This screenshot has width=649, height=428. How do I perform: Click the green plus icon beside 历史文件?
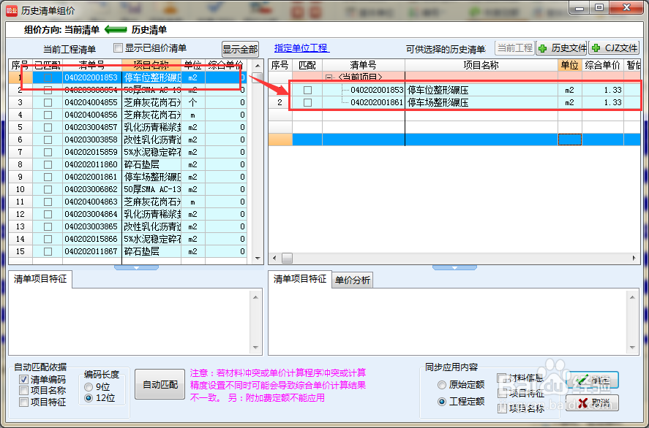542,47
